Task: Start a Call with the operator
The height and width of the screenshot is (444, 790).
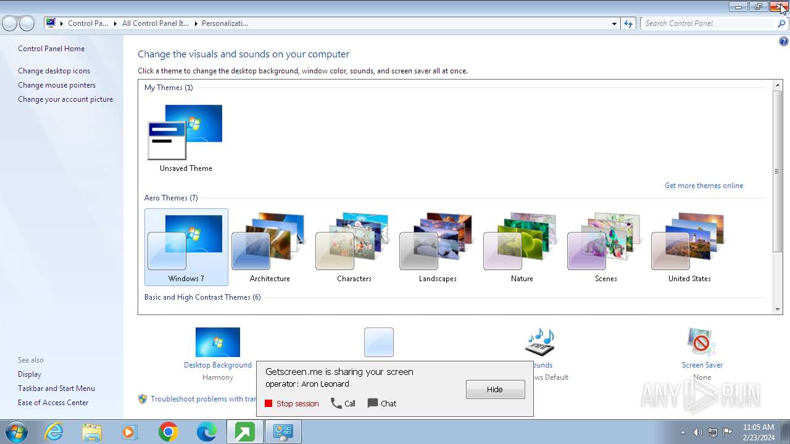Action: (x=343, y=404)
